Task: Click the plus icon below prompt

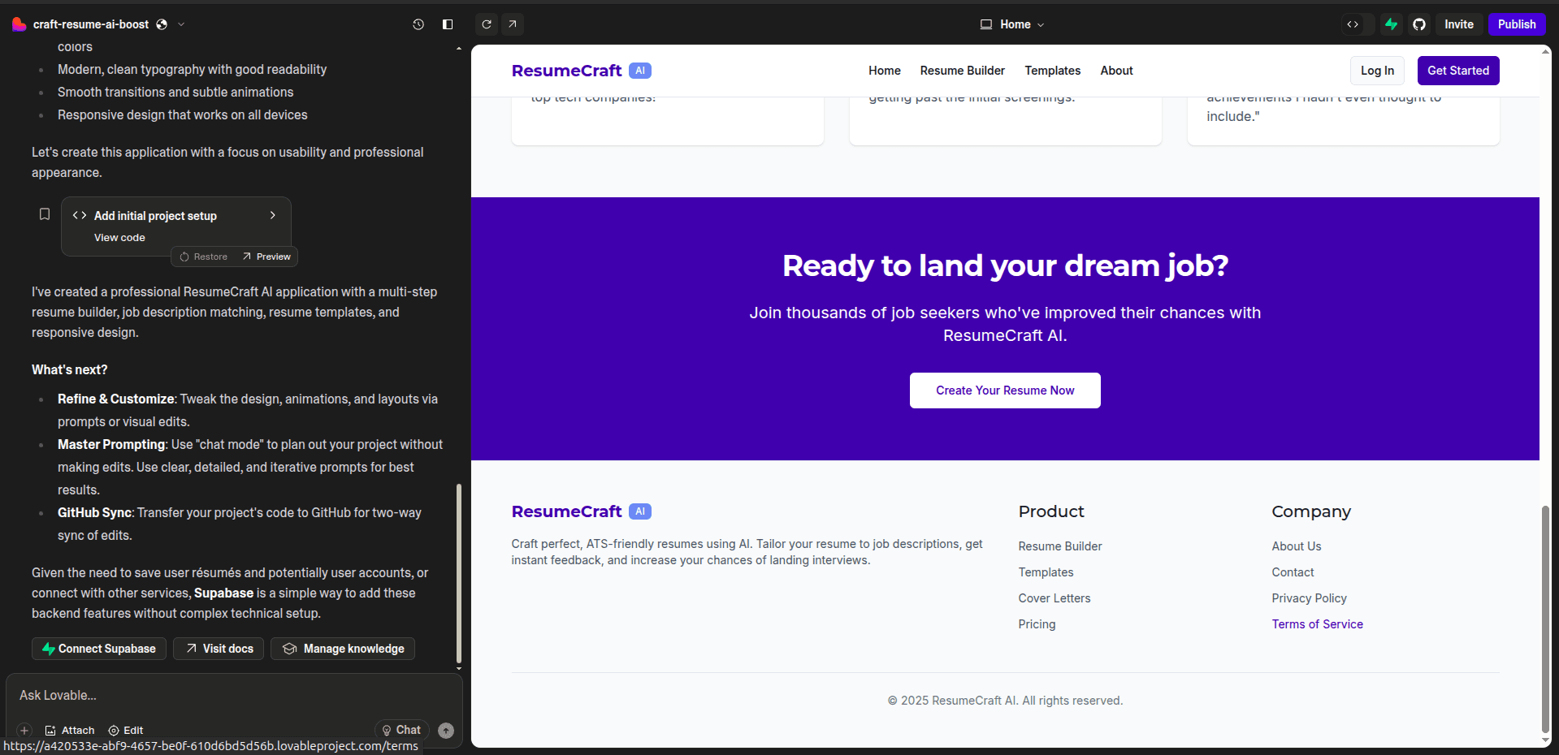Action: click(x=24, y=731)
